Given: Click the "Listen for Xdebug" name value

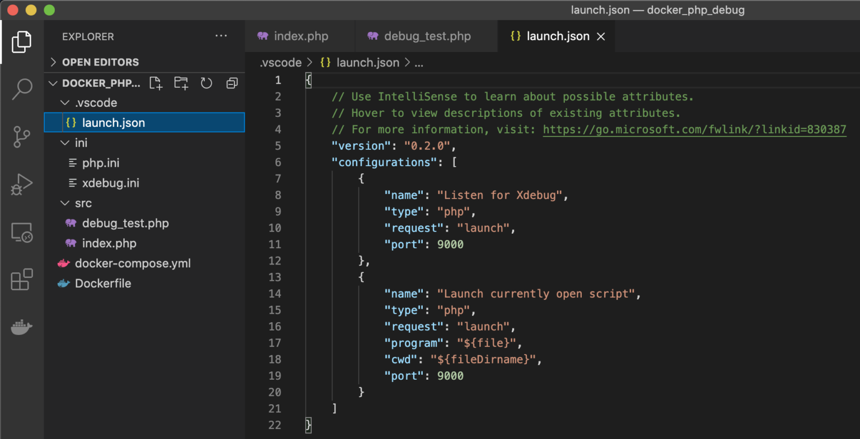Looking at the screenshot, I should (499, 195).
